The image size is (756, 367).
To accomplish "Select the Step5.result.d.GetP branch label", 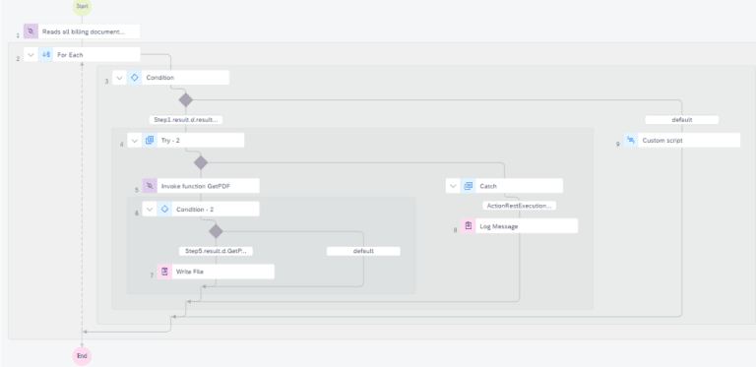I will pos(216,251).
